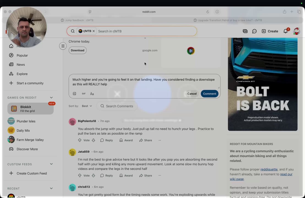Share Jata859's comment
305x198 pixels.
145,175
